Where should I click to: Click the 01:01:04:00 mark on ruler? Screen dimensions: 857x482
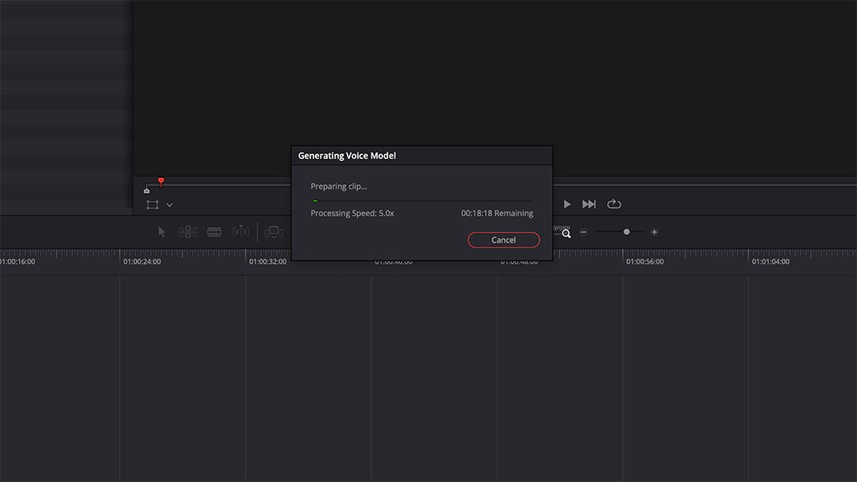tap(771, 261)
